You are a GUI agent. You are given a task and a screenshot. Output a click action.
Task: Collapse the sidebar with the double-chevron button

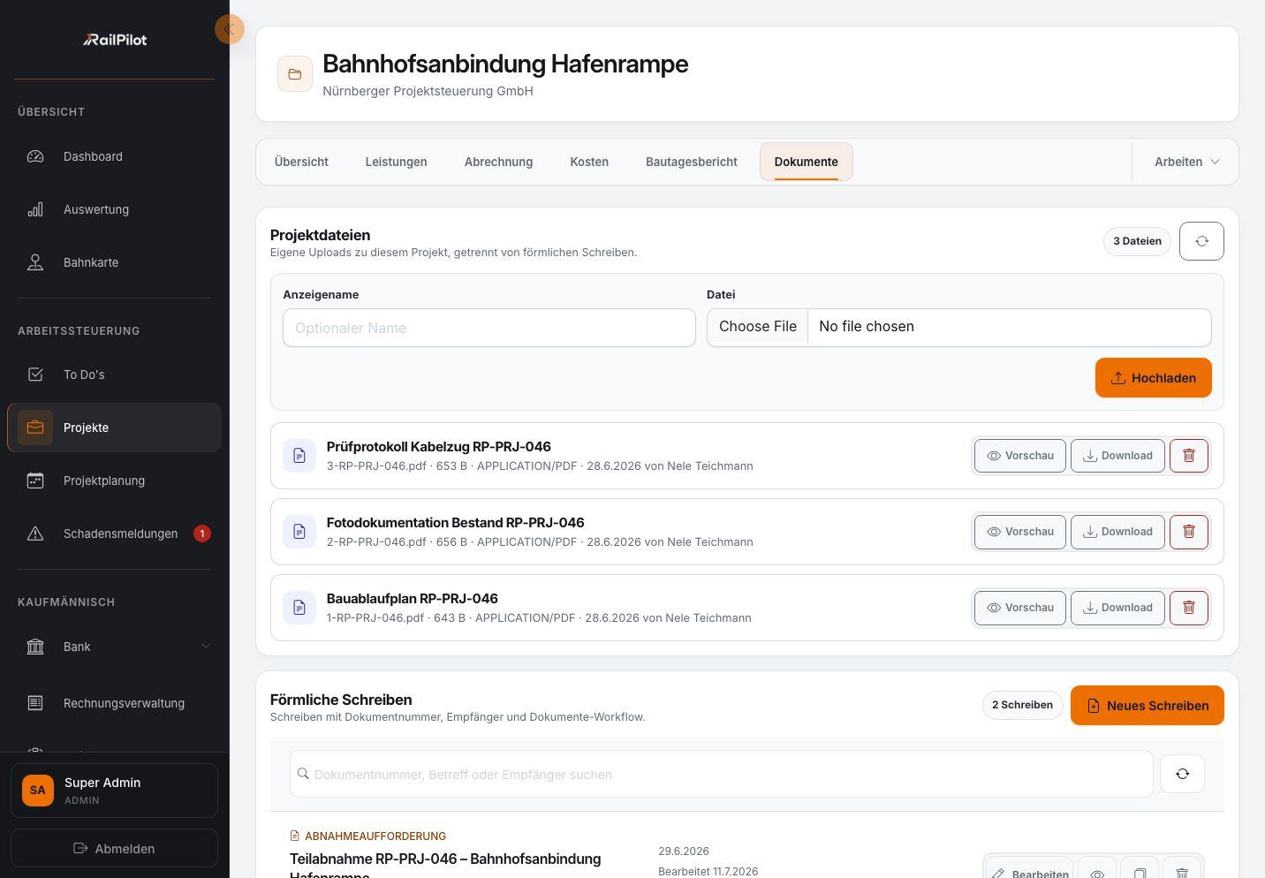(x=229, y=29)
